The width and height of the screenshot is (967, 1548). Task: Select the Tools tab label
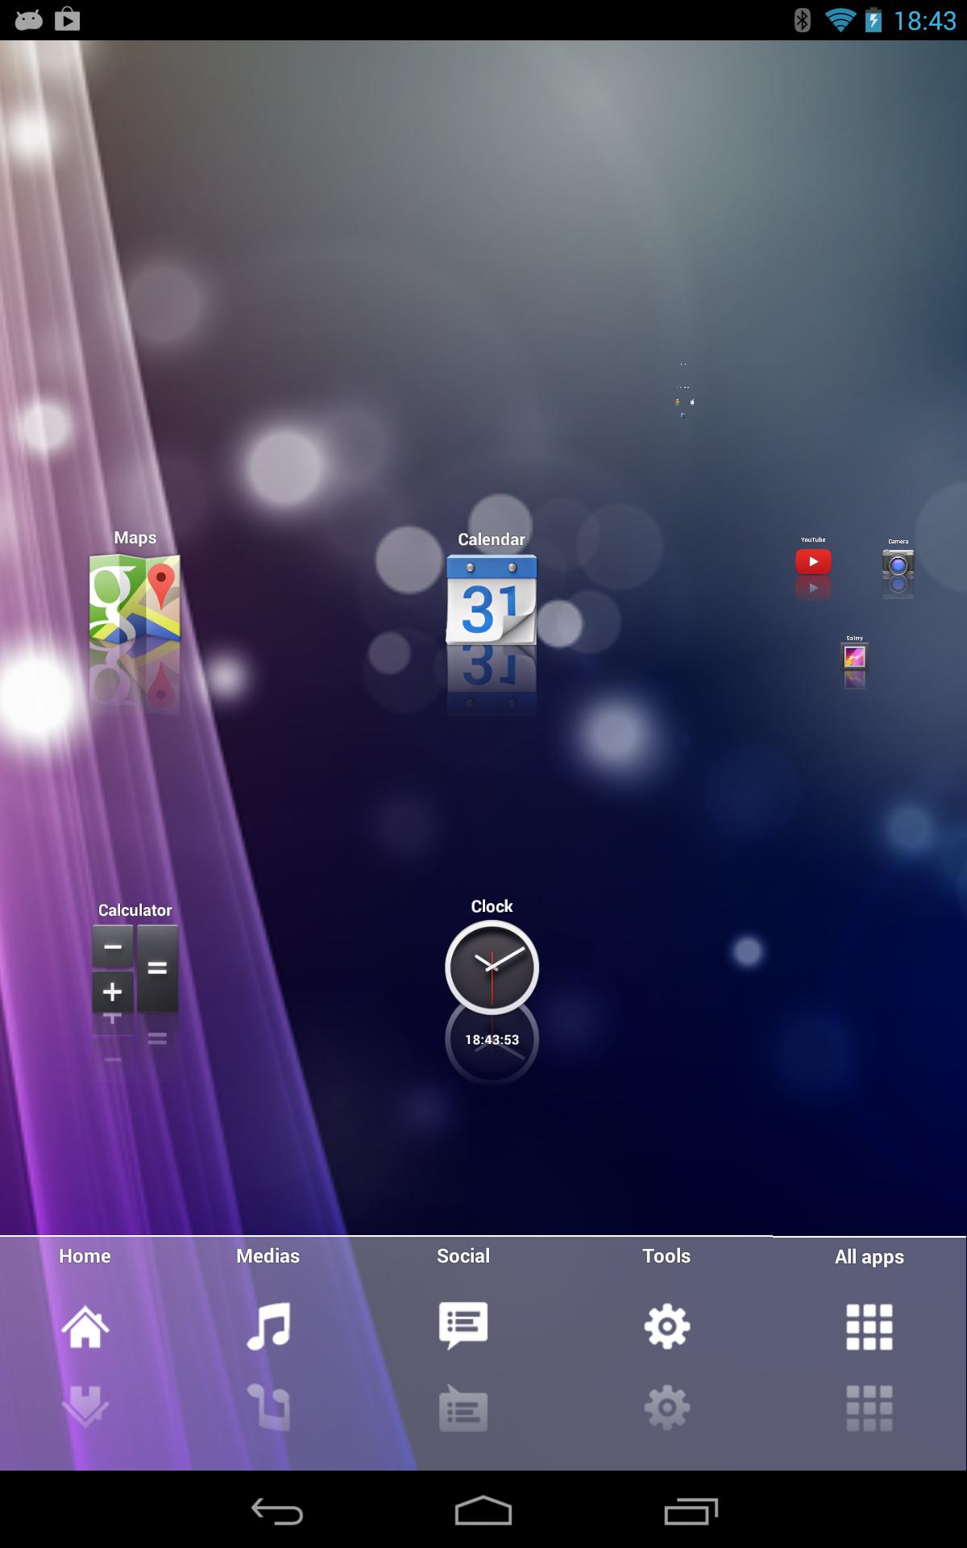pyautogui.click(x=666, y=1256)
